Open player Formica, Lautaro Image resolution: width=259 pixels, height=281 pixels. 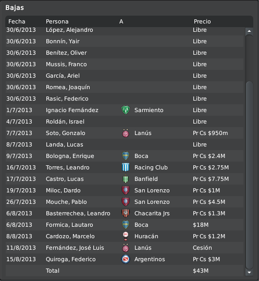point(69,225)
